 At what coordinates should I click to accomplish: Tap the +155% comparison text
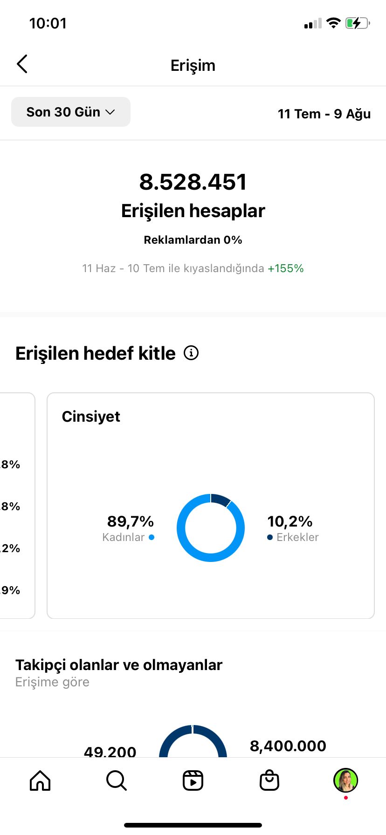point(286,268)
